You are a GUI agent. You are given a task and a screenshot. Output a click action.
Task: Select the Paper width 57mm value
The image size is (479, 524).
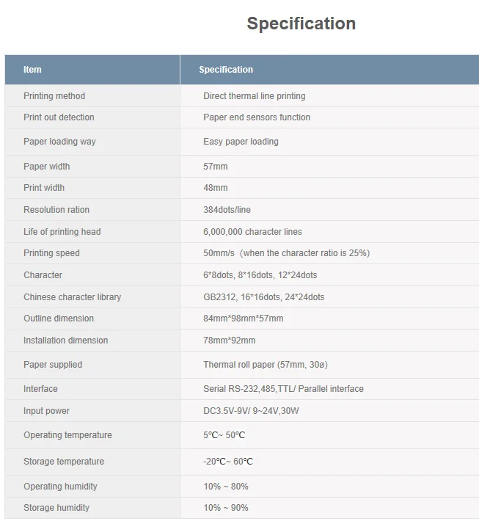pos(216,167)
